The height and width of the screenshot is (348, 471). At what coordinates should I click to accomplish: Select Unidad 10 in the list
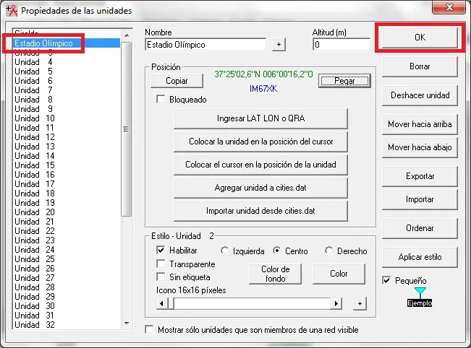coord(67,118)
